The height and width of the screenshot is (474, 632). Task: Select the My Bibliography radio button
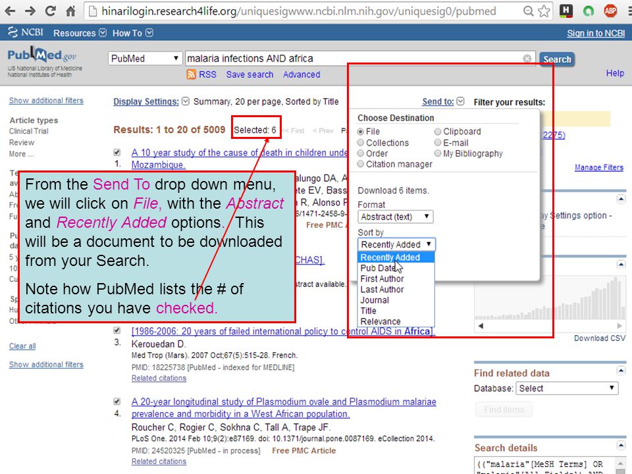tap(438, 153)
